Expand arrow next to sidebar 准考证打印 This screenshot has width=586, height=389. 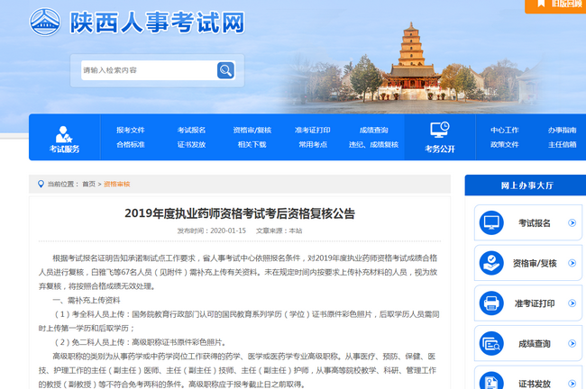(572, 303)
